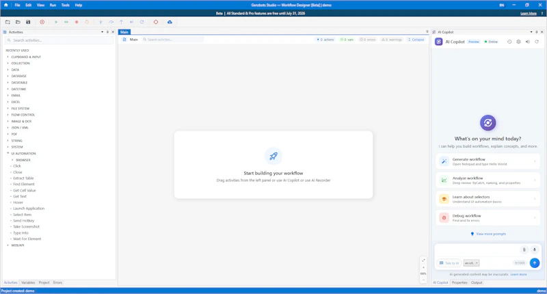
Task: Attach a file with paperclip icon
Action: click(x=524, y=250)
